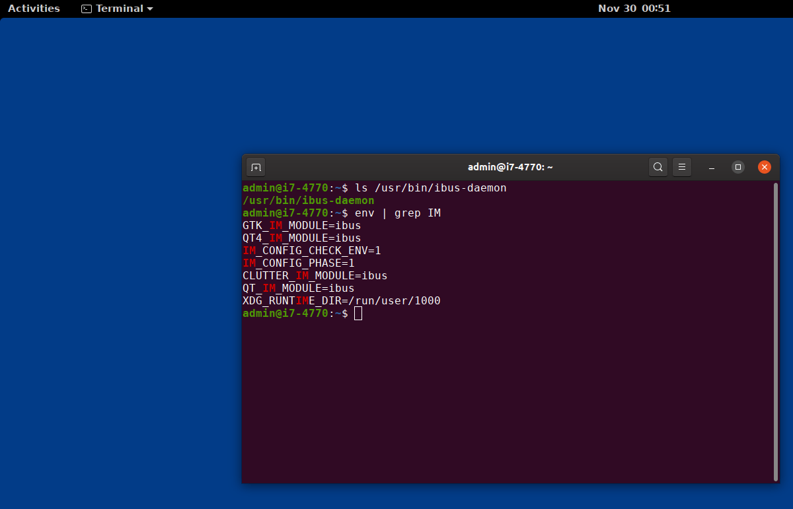Expand the Terminal dropdown arrow in the top bar
Screen dimensions: 793x509
point(151,9)
